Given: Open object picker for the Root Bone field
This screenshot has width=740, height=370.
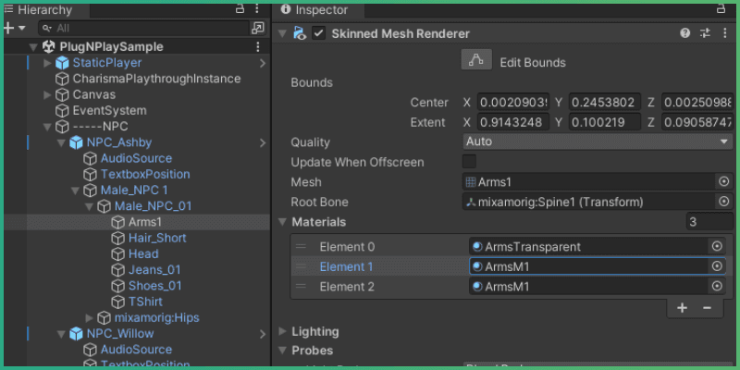Looking at the screenshot, I should tap(722, 202).
